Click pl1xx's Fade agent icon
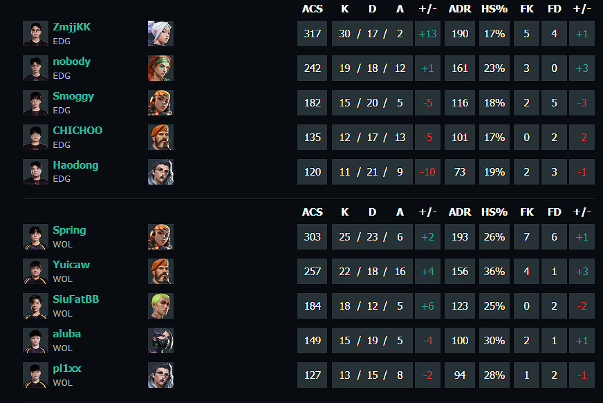Image resolution: width=603 pixels, height=403 pixels. [x=160, y=375]
